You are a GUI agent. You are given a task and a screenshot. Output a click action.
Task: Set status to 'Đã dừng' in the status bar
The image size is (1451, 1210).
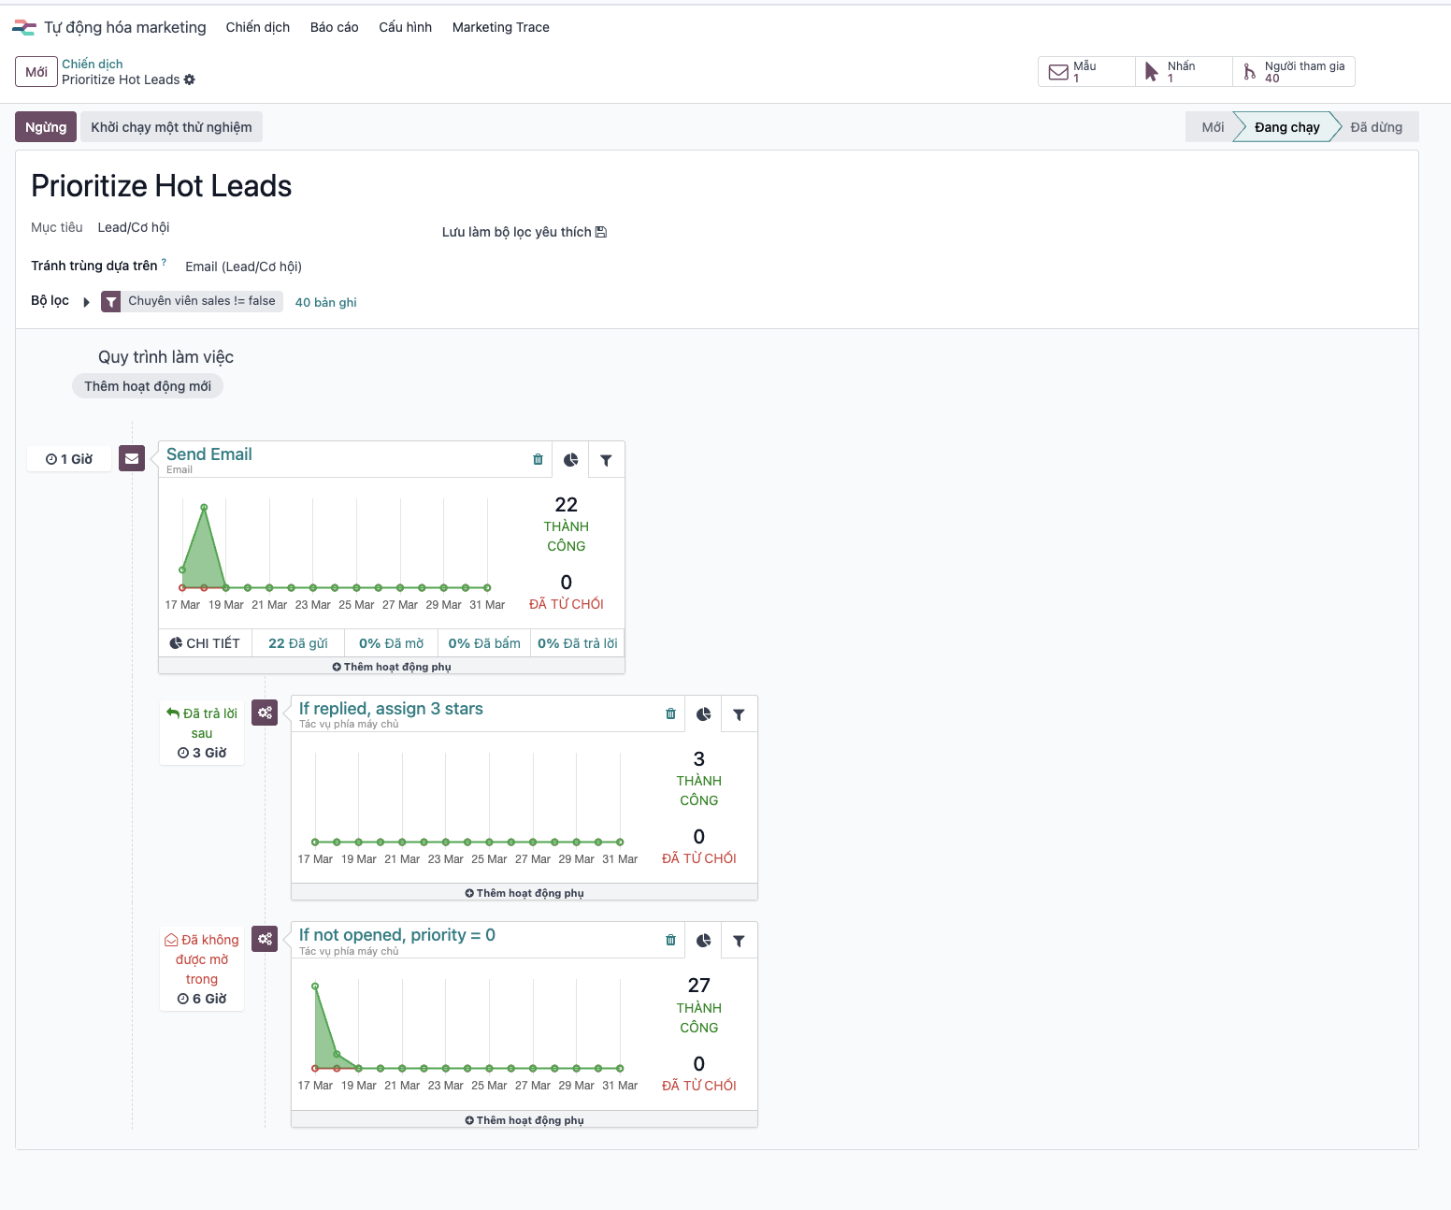click(x=1375, y=127)
